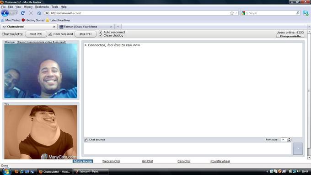Click the Forward navigation arrow
This screenshot has width=311, height=175.
[12, 13]
